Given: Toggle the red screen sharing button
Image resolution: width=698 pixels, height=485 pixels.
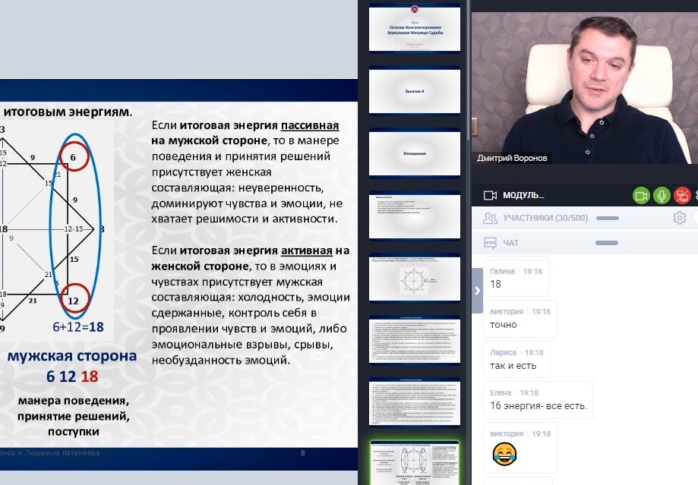Looking at the screenshot, I should [x=682, y=195].
